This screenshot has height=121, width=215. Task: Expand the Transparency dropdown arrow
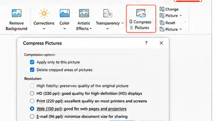(107, 29)
